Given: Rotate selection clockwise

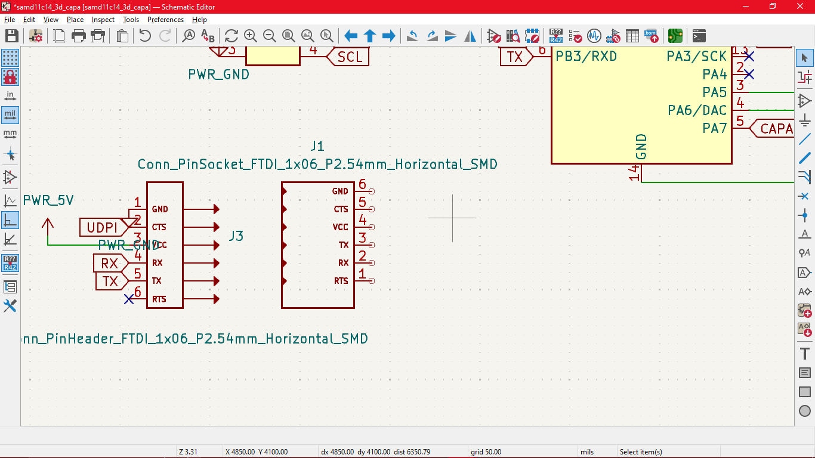Looking at the screenshot, I should (x=432, y=36).
